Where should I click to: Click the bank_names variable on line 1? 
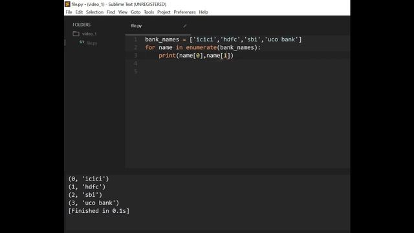162,39
